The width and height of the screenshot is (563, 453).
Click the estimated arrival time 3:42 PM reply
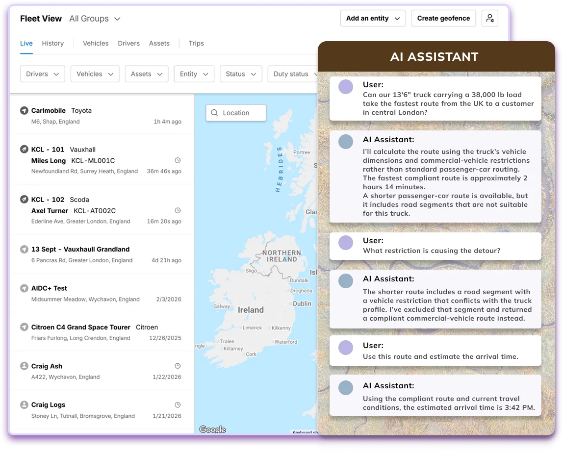click(435, 395)
